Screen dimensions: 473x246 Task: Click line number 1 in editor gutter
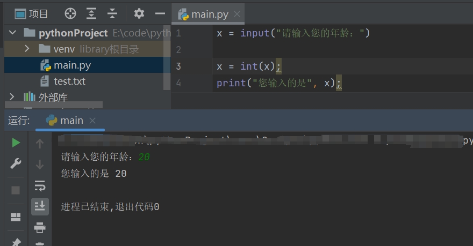tap(178, 33)
